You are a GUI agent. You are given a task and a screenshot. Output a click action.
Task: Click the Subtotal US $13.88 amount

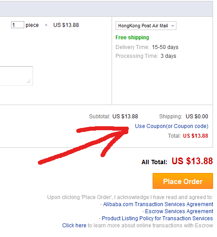point(125,117)
